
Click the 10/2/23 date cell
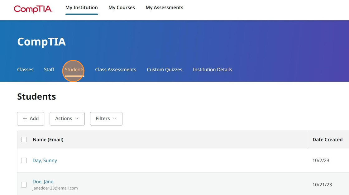pos(321,160)
